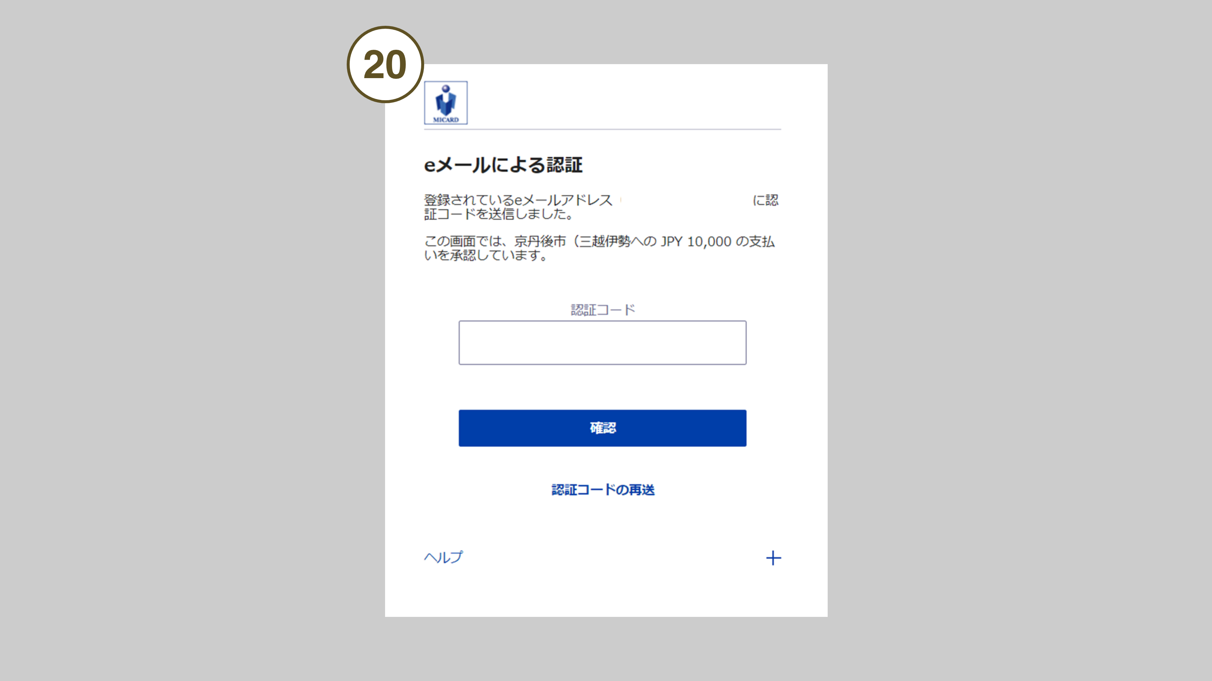Click the divider line below the logo
The height and width of the screenshot is (681, 1212).
(602, 129)
